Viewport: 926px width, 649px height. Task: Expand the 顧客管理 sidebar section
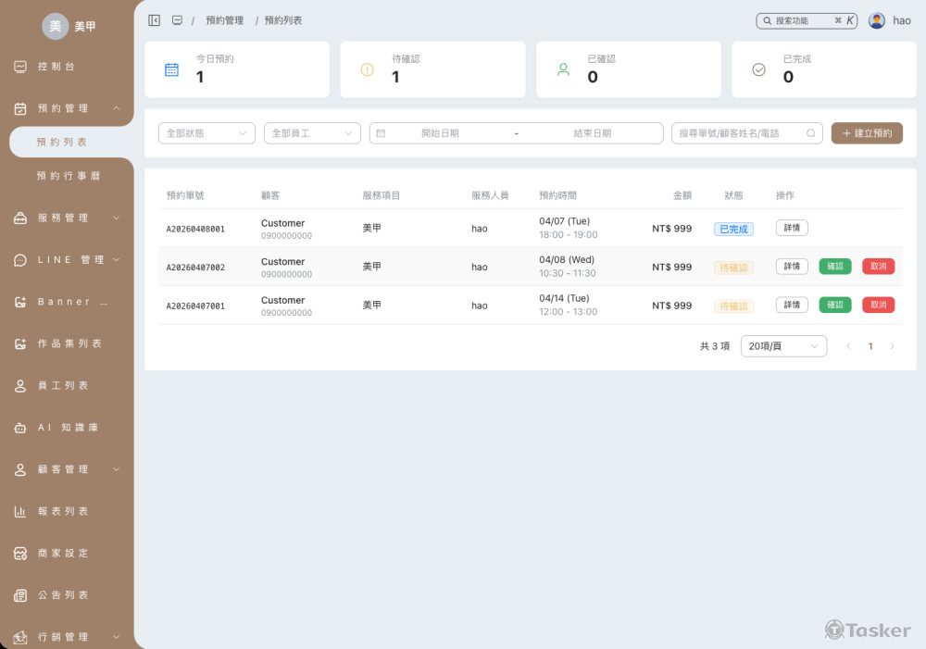[67, 469]
